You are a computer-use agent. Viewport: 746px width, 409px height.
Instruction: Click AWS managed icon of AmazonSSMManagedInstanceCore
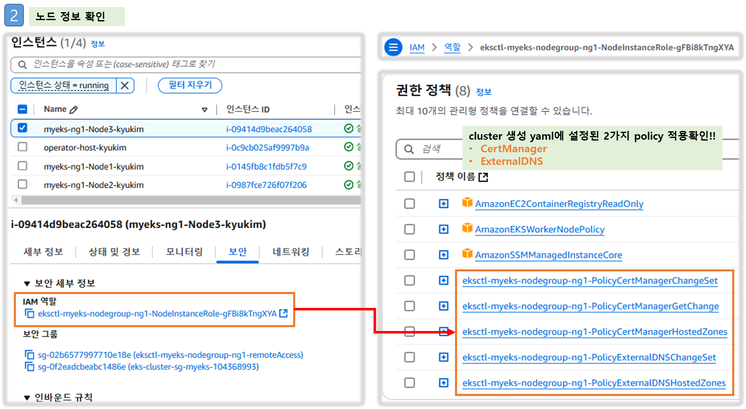pos(467,254)
